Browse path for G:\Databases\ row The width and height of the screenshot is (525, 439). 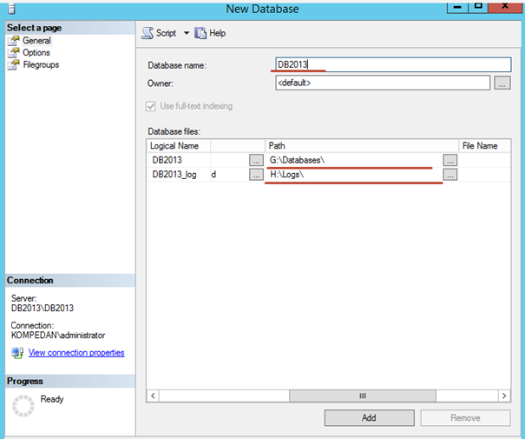click(x=450, y=160)
